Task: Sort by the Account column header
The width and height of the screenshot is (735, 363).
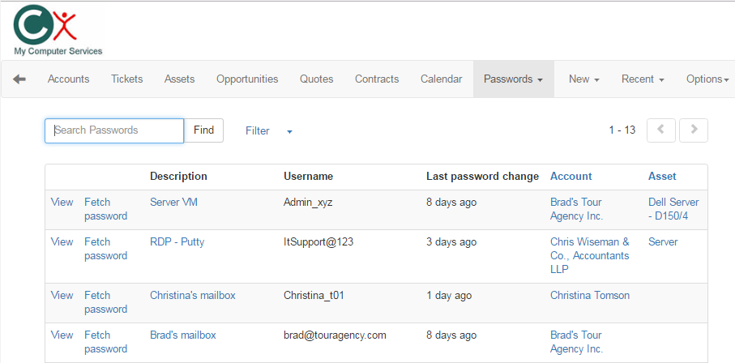Action: [570, 176]
